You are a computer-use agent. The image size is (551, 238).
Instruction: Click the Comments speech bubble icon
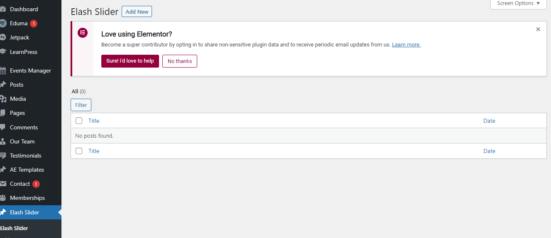tap(3, 127)
